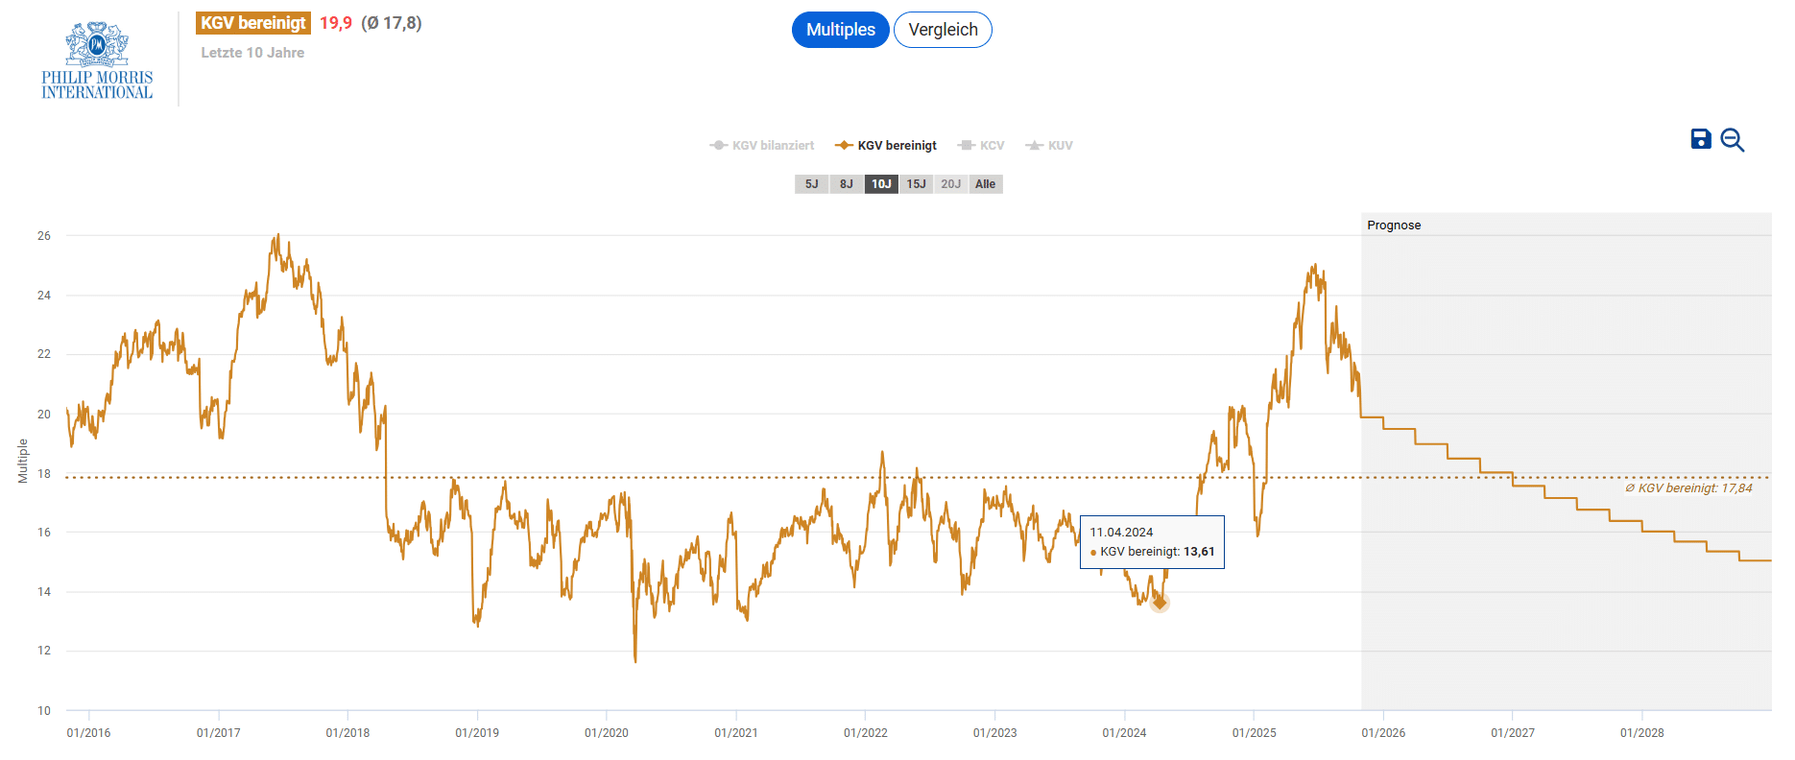This screenshot has height=760, width=1795.
Task: Click the average KGV bereinigt 17,84 line label
Action: coord(1688,488)
